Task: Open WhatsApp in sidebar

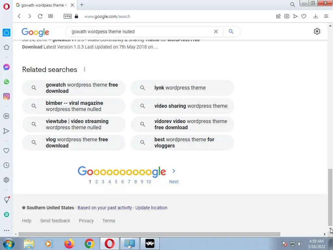Action: (x=7, y=82)
